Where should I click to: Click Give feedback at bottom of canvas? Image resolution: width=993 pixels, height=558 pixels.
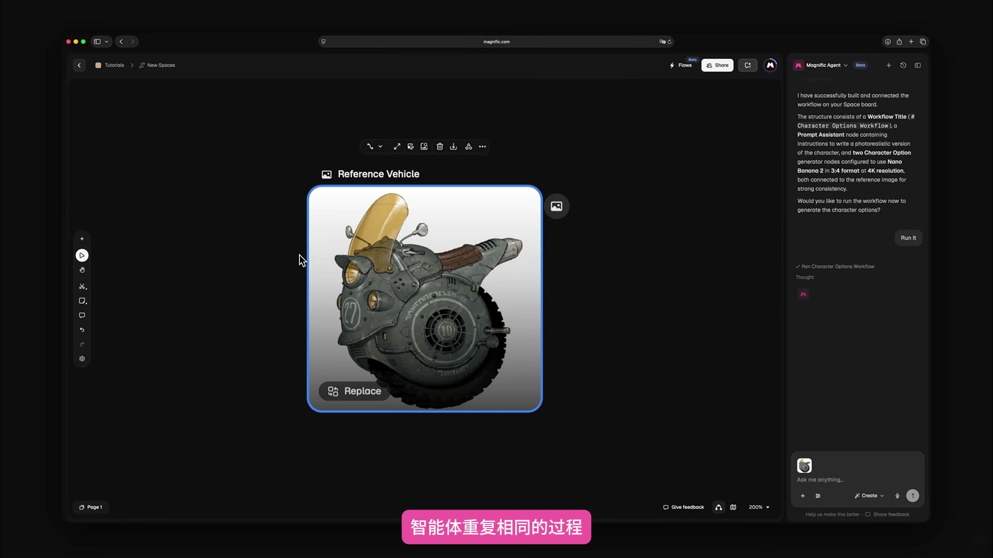point(684,507)
